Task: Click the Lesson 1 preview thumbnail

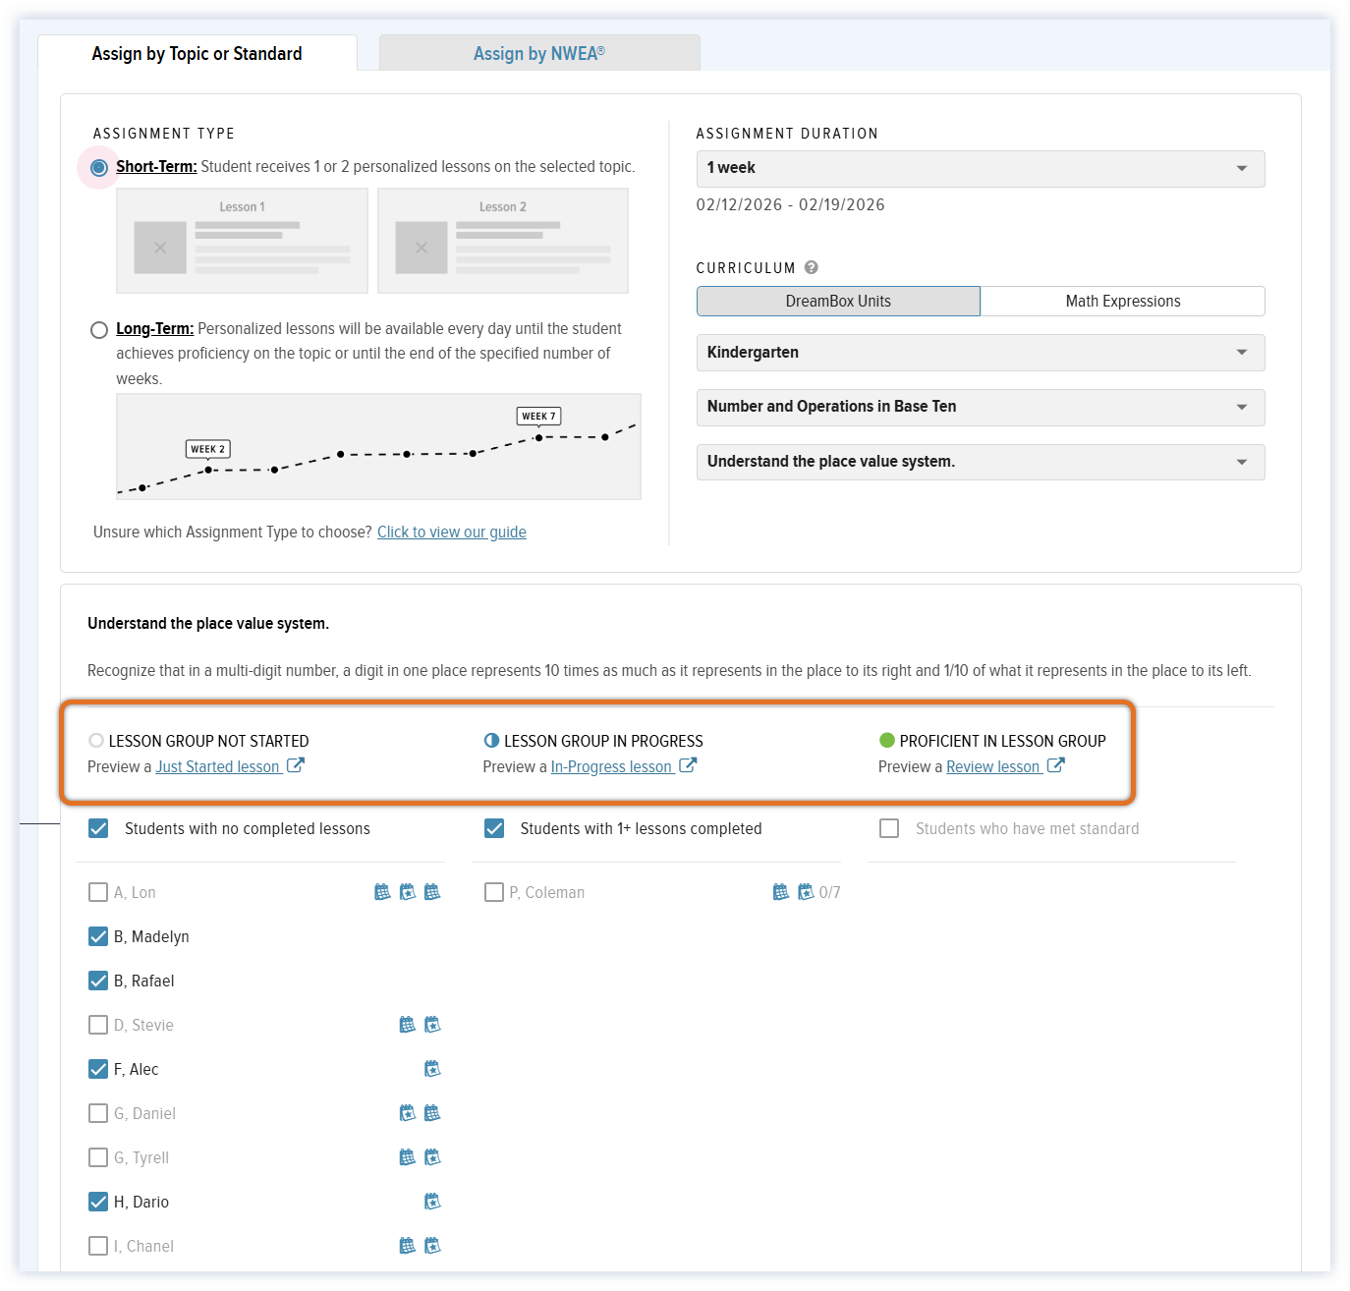Action: [242, 241]
